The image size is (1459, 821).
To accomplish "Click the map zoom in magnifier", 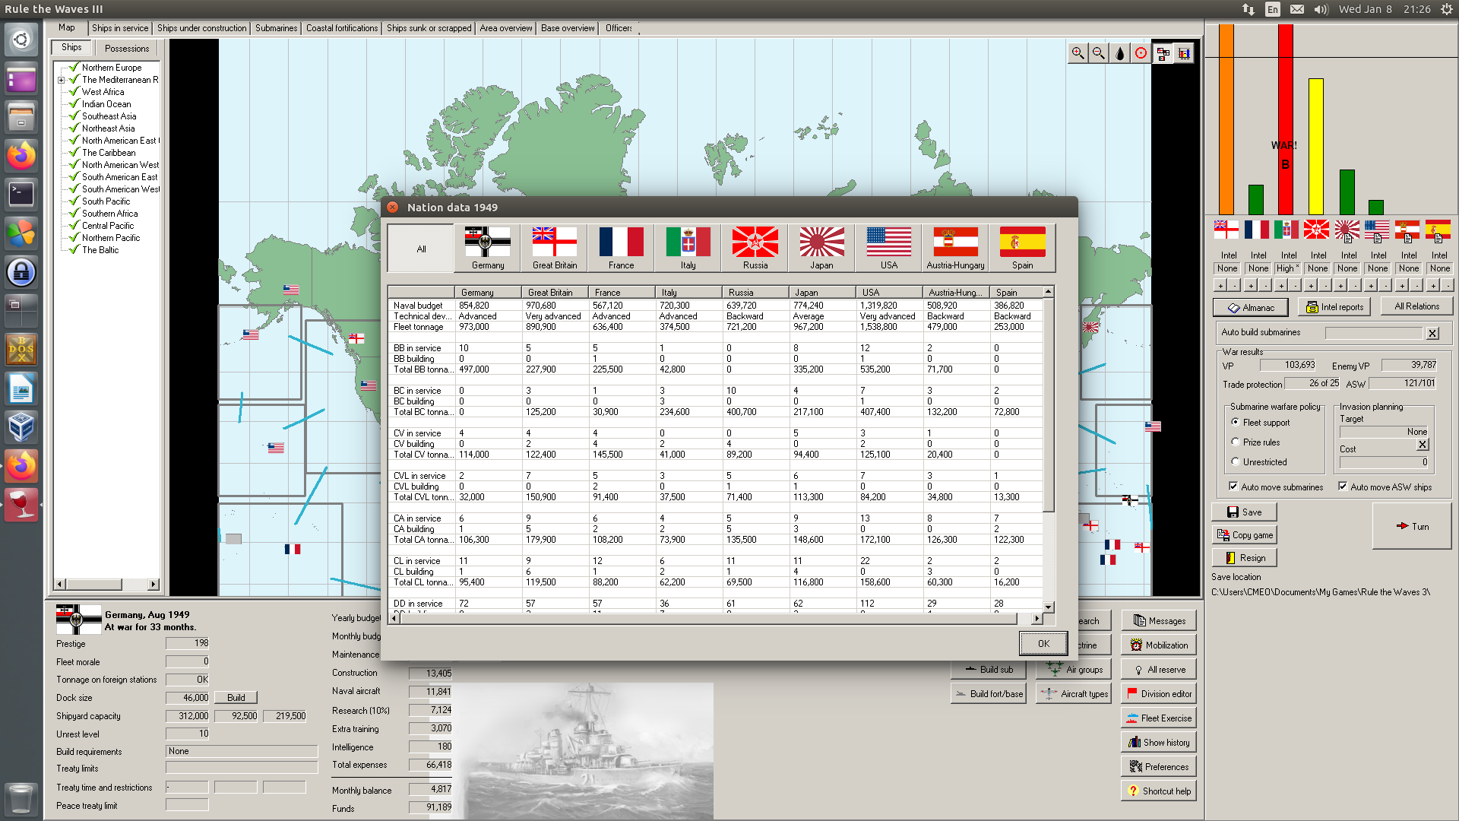I will click(x=1078, y=53).
